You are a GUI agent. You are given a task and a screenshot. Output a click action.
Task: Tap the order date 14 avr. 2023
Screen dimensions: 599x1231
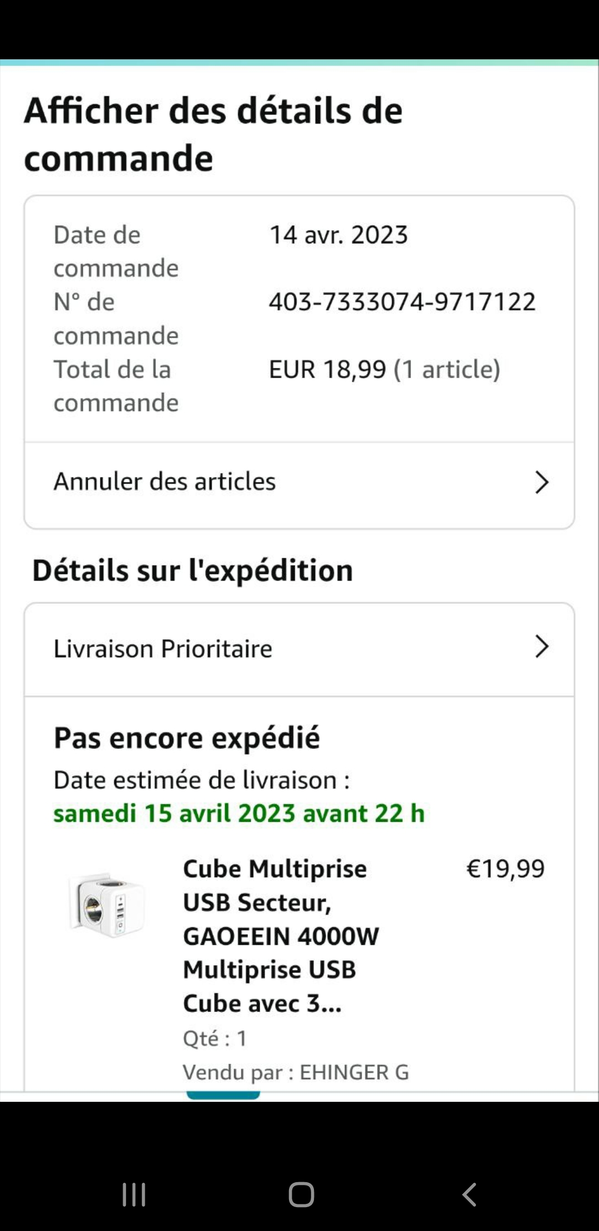pos(338,235)
